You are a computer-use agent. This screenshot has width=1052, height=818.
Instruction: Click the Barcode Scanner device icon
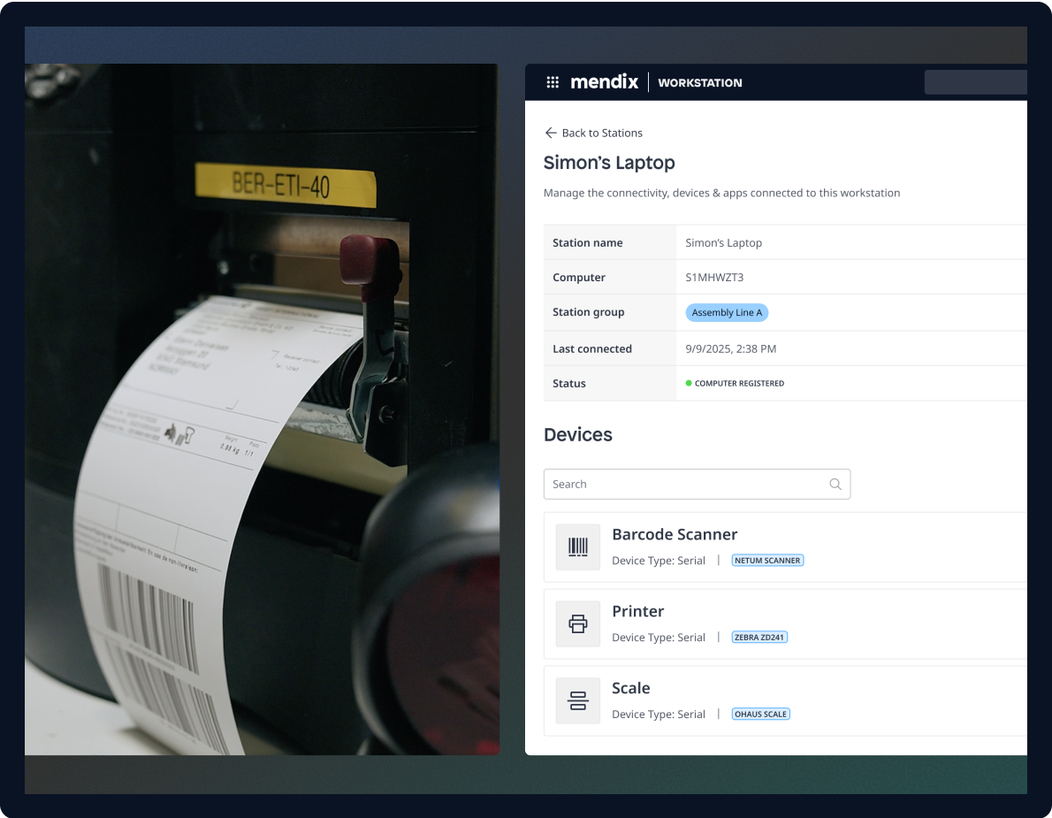click(578, 547)
